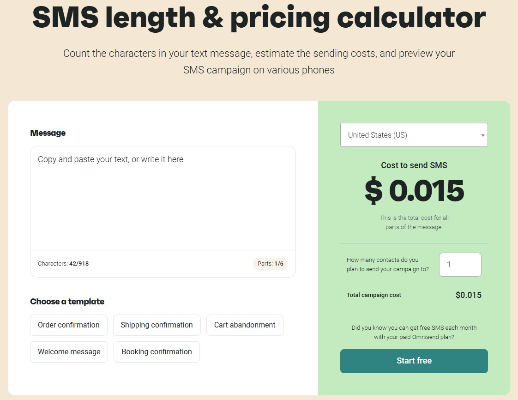Screen dimensions: 518x400
Task: Choose the Order confirmation template
Action: pyautogui.click(x=69, y=325)
